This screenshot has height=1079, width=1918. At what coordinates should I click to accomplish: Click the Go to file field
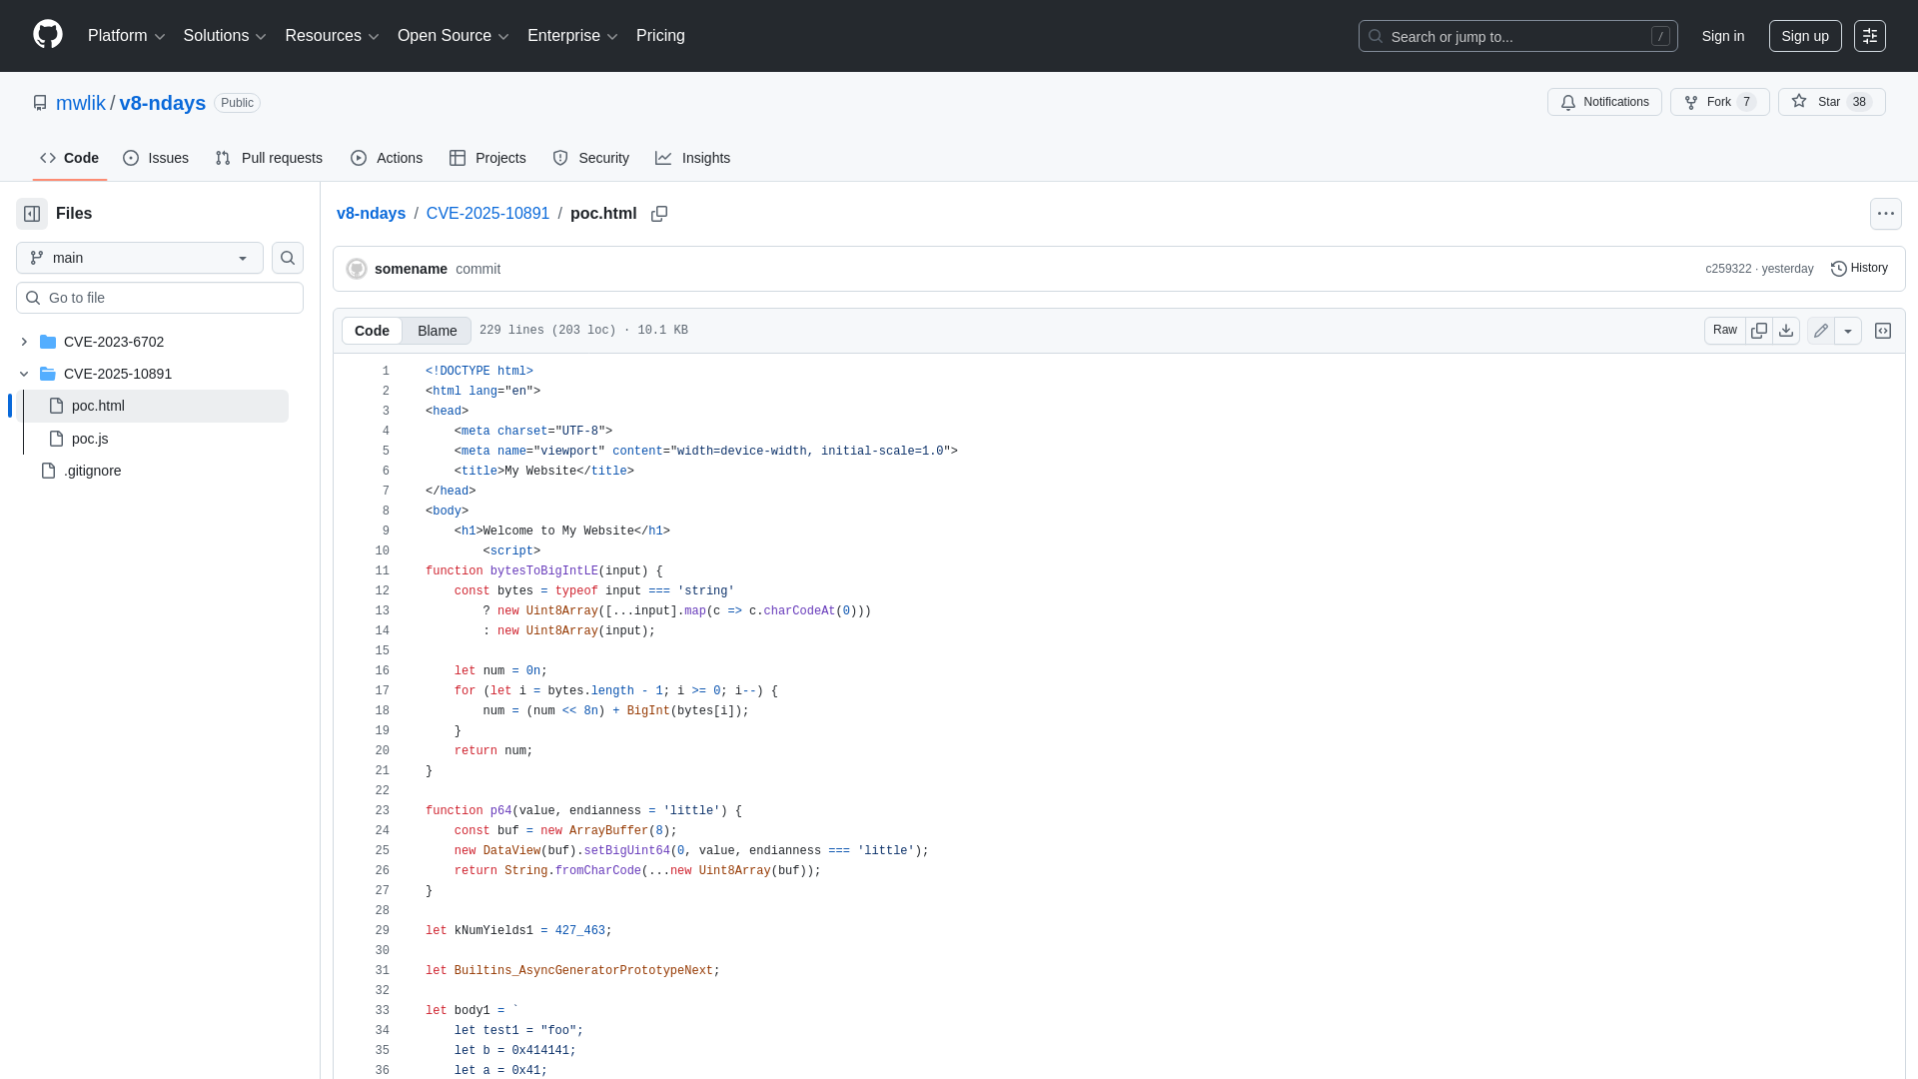(160, 297)
